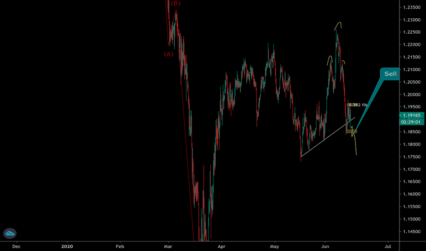Click the Dec label on time axis
The width and height of the screenshot is (426, 251).
[x=16, y=246]
